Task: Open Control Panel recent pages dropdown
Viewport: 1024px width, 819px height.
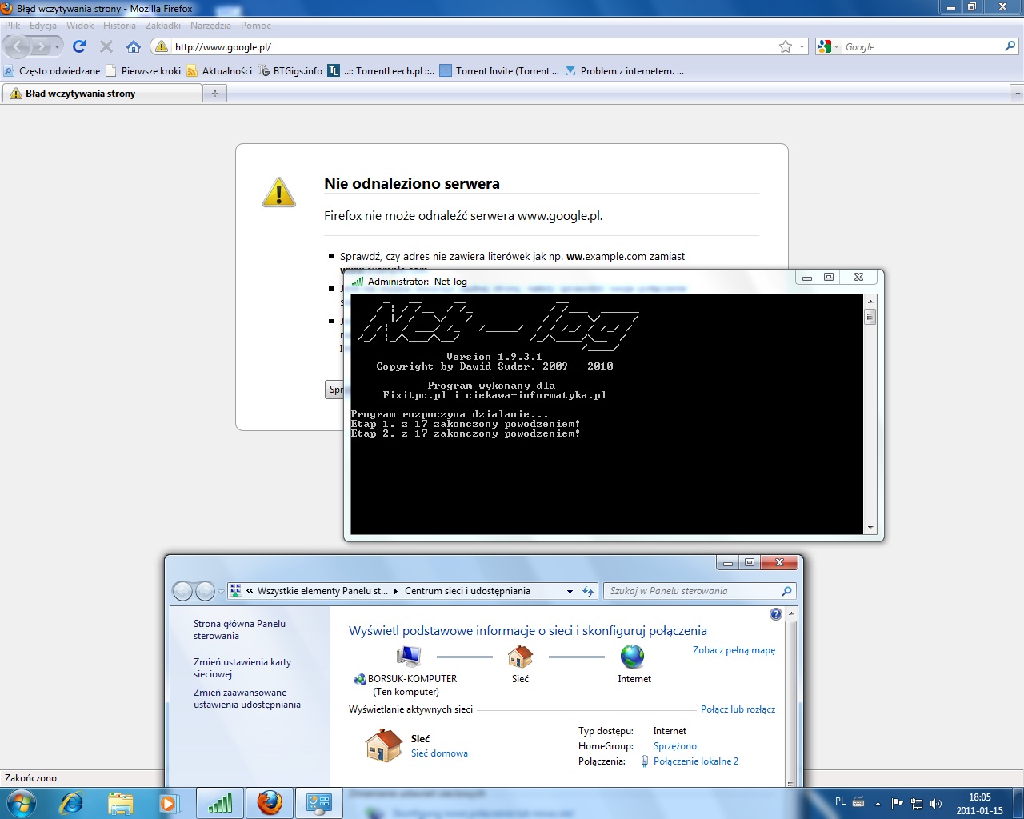Action: point(221,592)
